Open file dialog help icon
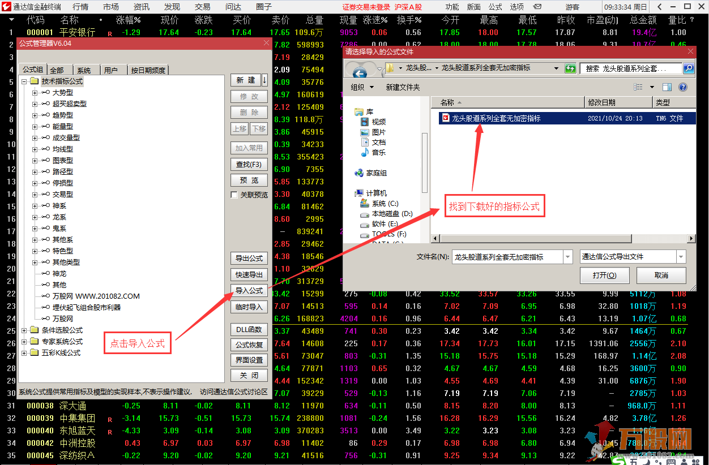Viewport: 709px width, 465px height. point(682,87)
